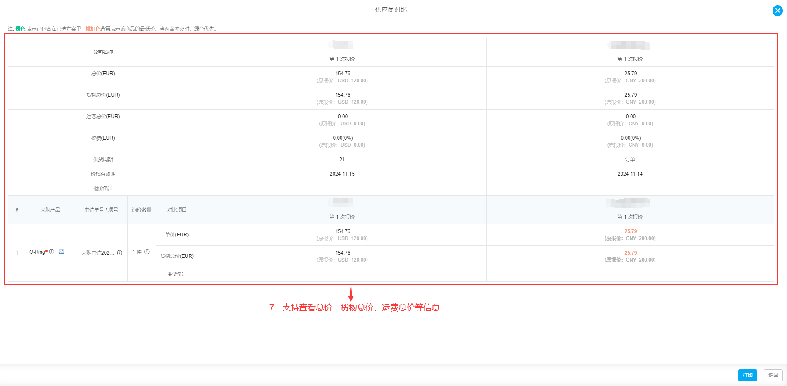
Task: Click first supplier's unit price 154.76
Action: coord(343,231)
